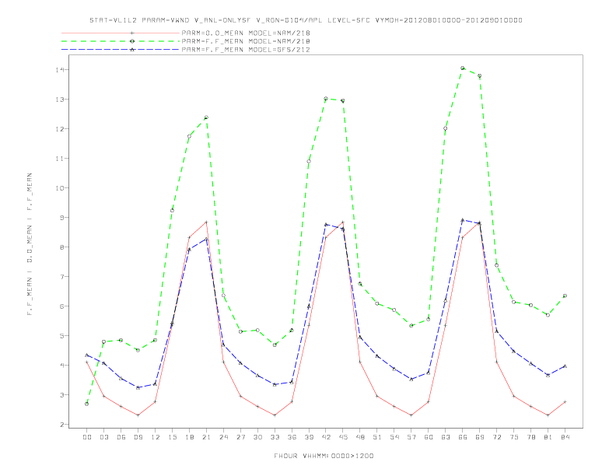Click x-axis forecast hour label 75
This screenshot has height=476, width=616.
coord(514,437)
